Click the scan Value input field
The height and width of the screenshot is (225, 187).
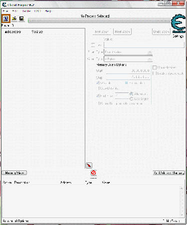[x=144, y=45]
